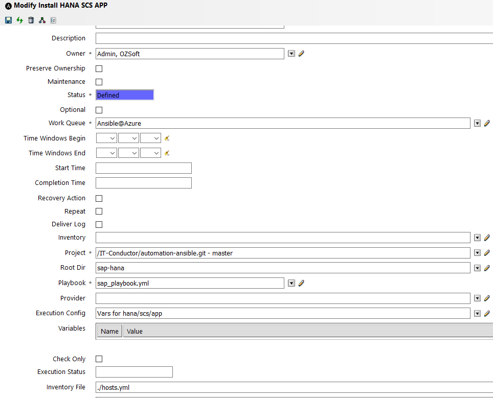Edit Inventory using pencil icon
This screenshot has width=493, height=398.
click(x=487, y=238)
